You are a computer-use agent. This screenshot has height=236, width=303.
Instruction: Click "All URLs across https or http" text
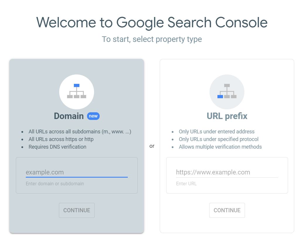(61, 139)
